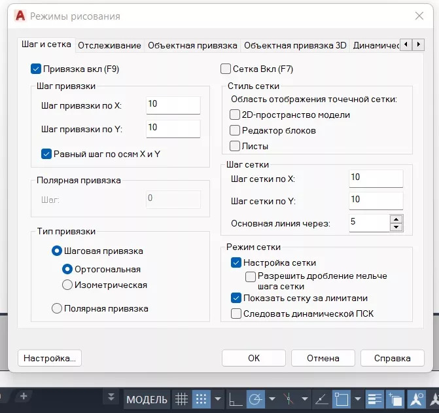Open snap mode dropdown arrow in status bar
This screenshot has height=413, width=439.
tap(218, 399)
